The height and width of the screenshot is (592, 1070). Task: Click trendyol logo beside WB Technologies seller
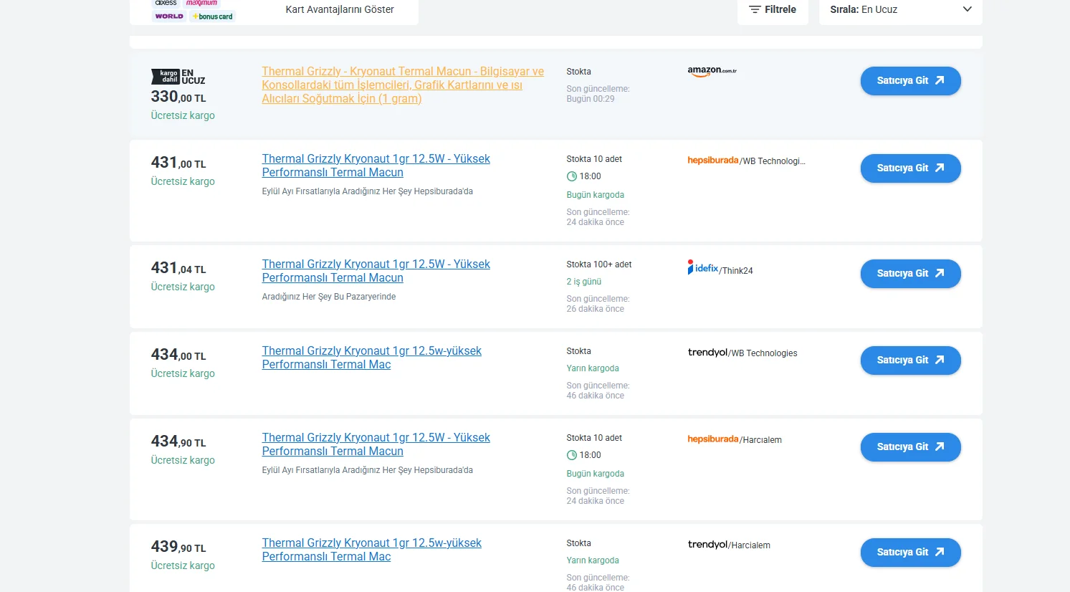[x=707, y=353]
